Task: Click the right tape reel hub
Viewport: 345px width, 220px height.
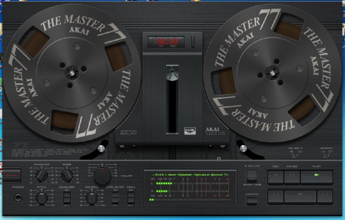Action: tap(273, 73)
